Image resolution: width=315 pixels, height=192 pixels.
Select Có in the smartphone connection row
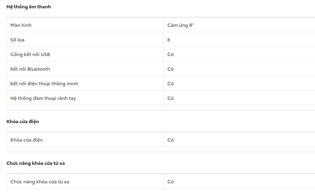click(x=171, y=84)
